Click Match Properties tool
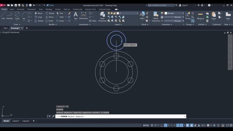Viewport: 233px width, 131px height. pos(156,17)
